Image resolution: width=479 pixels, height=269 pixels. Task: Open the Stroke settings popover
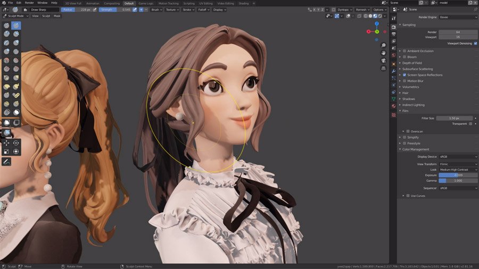point(188,10)
